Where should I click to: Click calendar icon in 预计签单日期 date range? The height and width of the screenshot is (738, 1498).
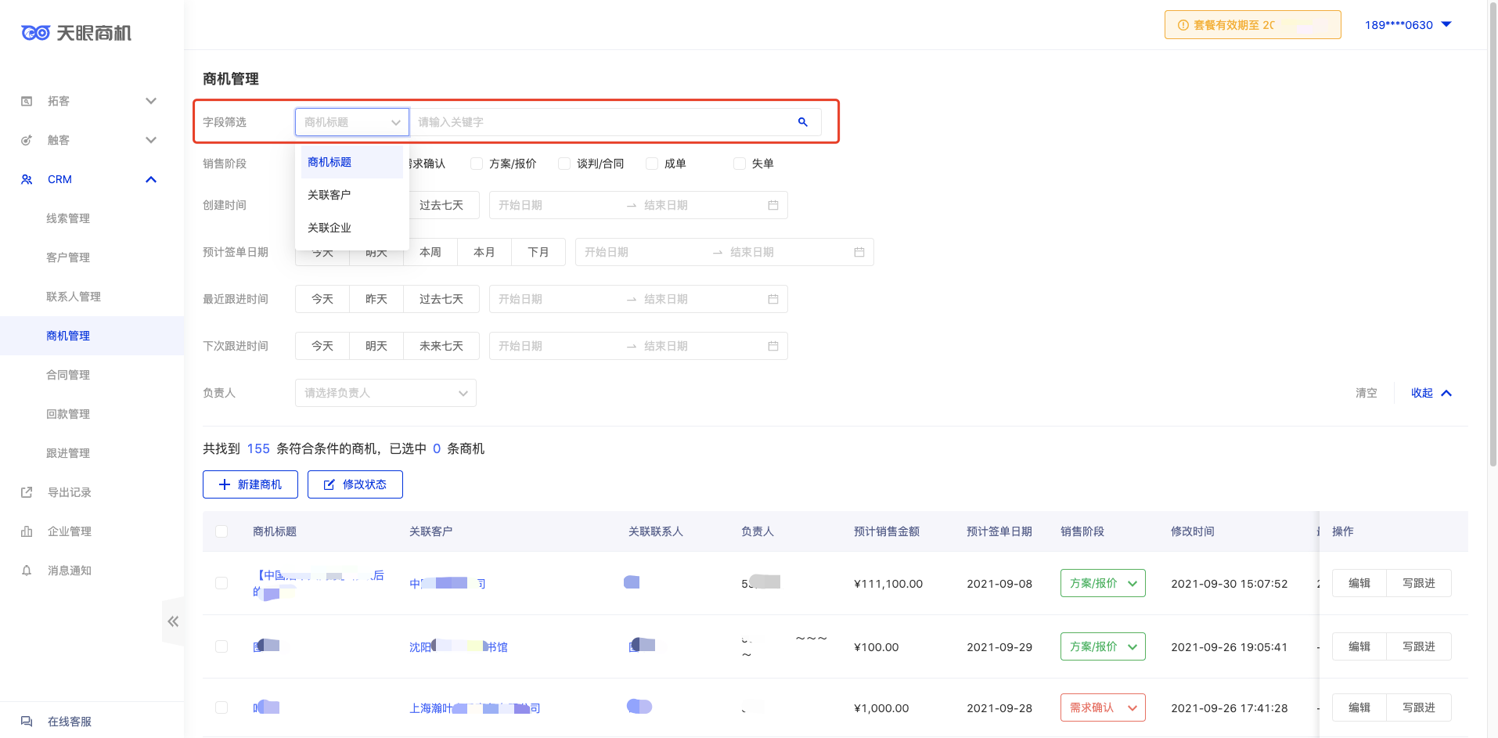859,252
